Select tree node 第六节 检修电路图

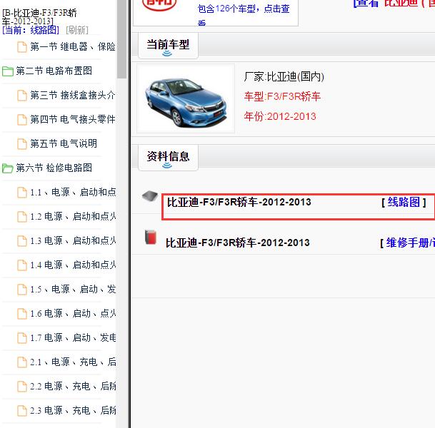[54, 168]
